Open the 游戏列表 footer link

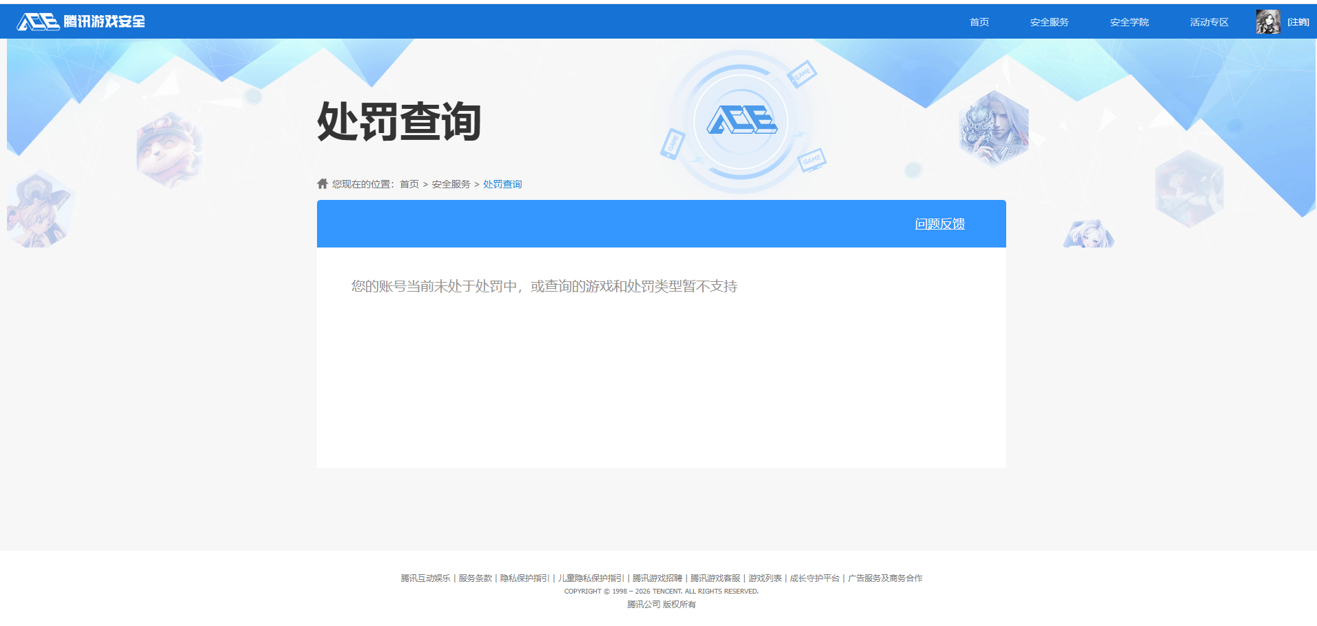click(765, 578)
